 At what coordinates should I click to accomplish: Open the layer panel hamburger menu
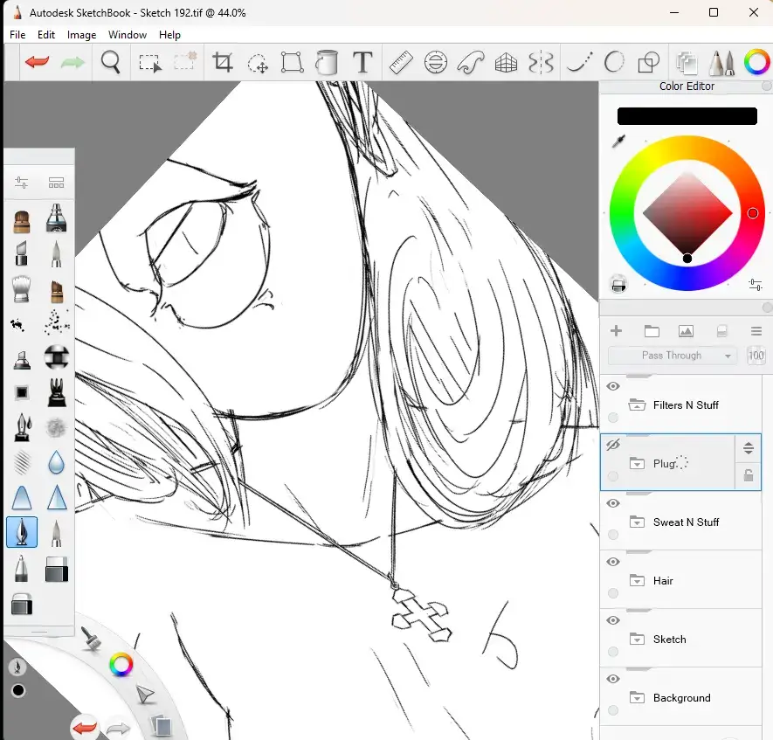(756, 331)
